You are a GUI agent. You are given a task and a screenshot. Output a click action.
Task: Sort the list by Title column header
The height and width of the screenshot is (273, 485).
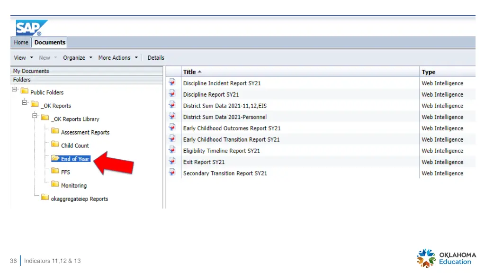click(x=189, y=72)
